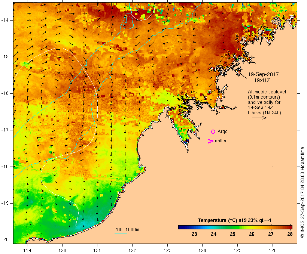Click the '200 1000m' depth contour label
This screenshot has height=254, width=307.
pos(127,230)
